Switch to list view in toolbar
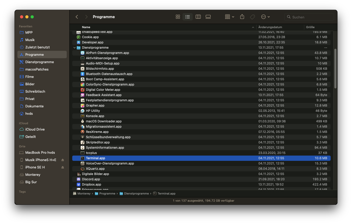Image resolution: width=352 pixels, height=224 pixels. [187, 17]
